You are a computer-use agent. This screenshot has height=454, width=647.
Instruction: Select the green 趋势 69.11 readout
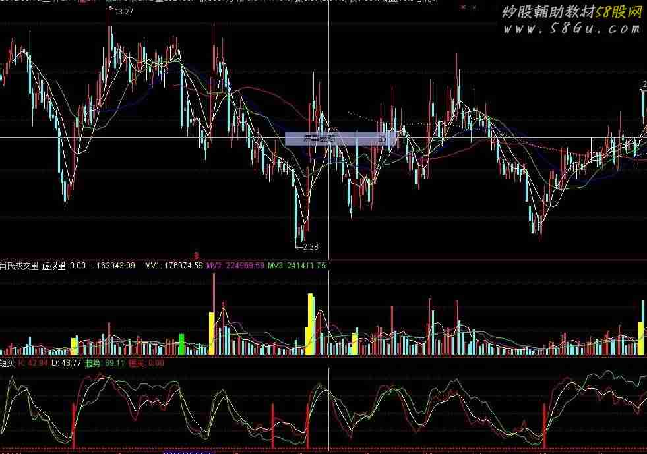click(104, 363)
